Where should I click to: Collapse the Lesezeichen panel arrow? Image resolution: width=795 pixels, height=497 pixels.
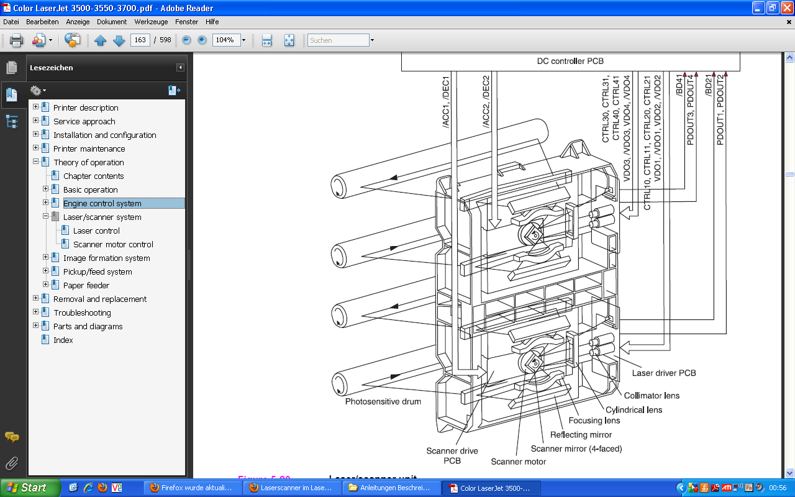pos(180,68)
